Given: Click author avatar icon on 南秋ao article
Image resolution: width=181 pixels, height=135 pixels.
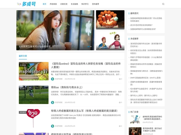Looking at the screenshot, I should [x=53, y=102].
